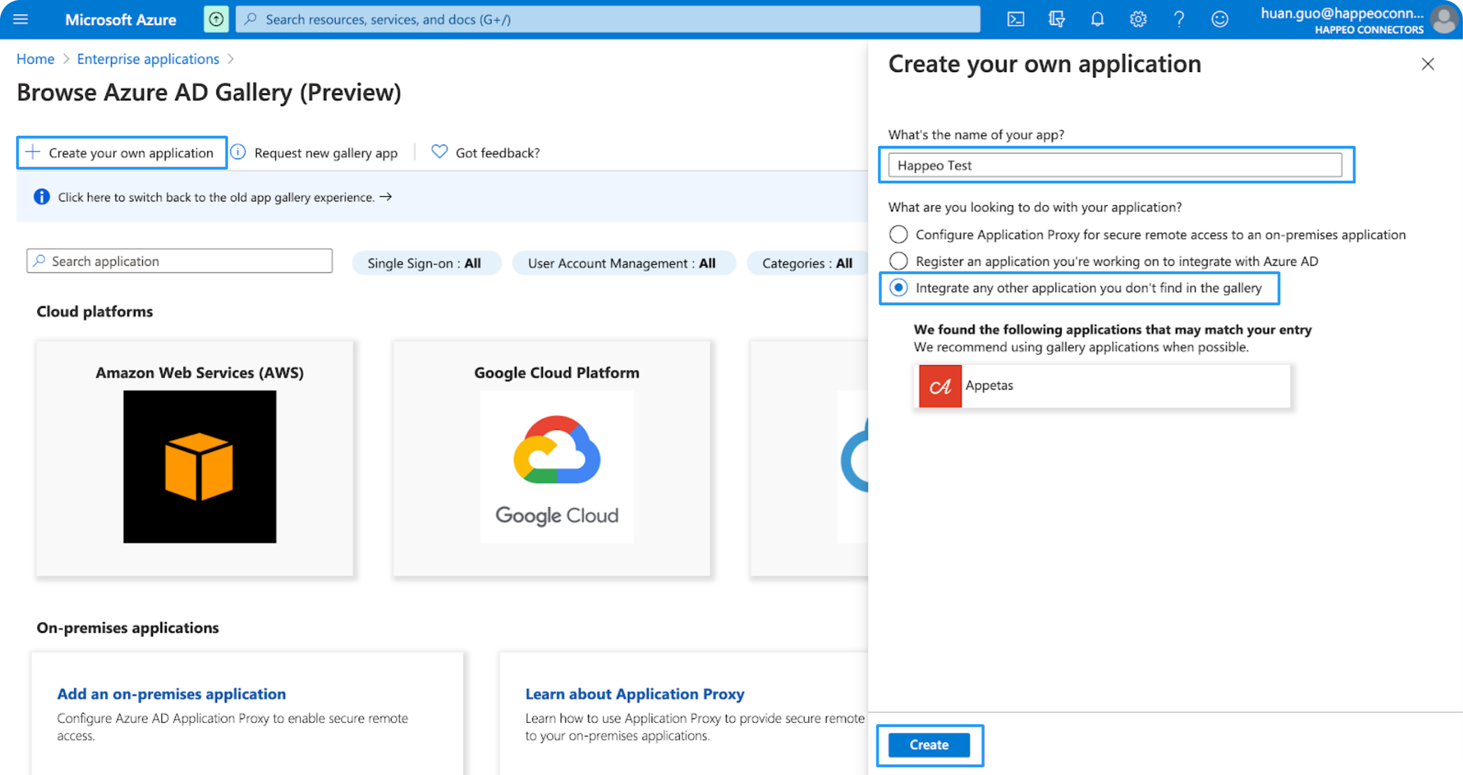The width and height of the screenshot is (1463, 775).
Task: Click the magnifier icon in Search application
Action: click(39, 261)
